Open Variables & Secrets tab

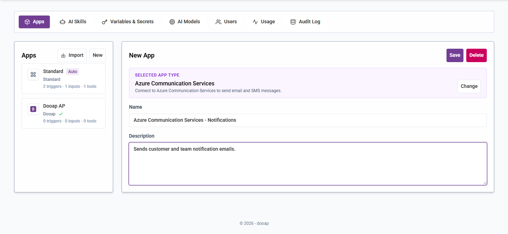coord(128,22)
